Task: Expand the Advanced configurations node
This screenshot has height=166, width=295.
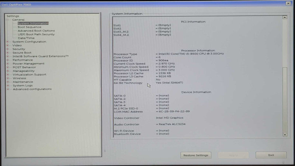Action: pyautogui.click(x=8, y=89)
